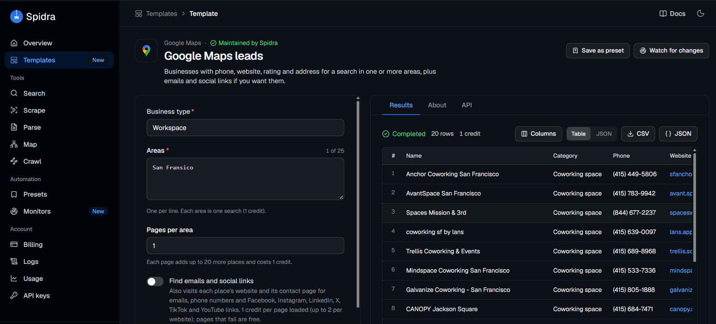Click the Name column header

tap(414, 156)
